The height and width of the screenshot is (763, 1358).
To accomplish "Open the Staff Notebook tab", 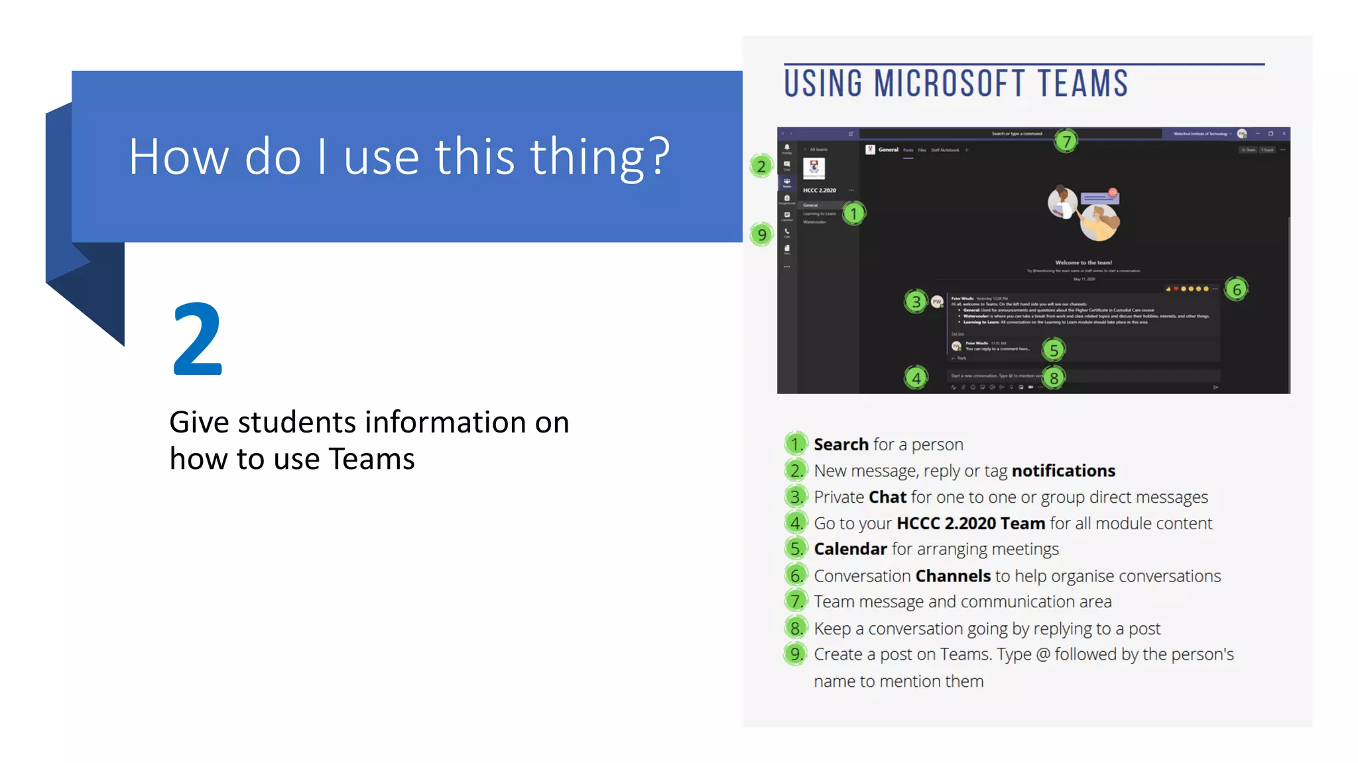I will (945, 150).
